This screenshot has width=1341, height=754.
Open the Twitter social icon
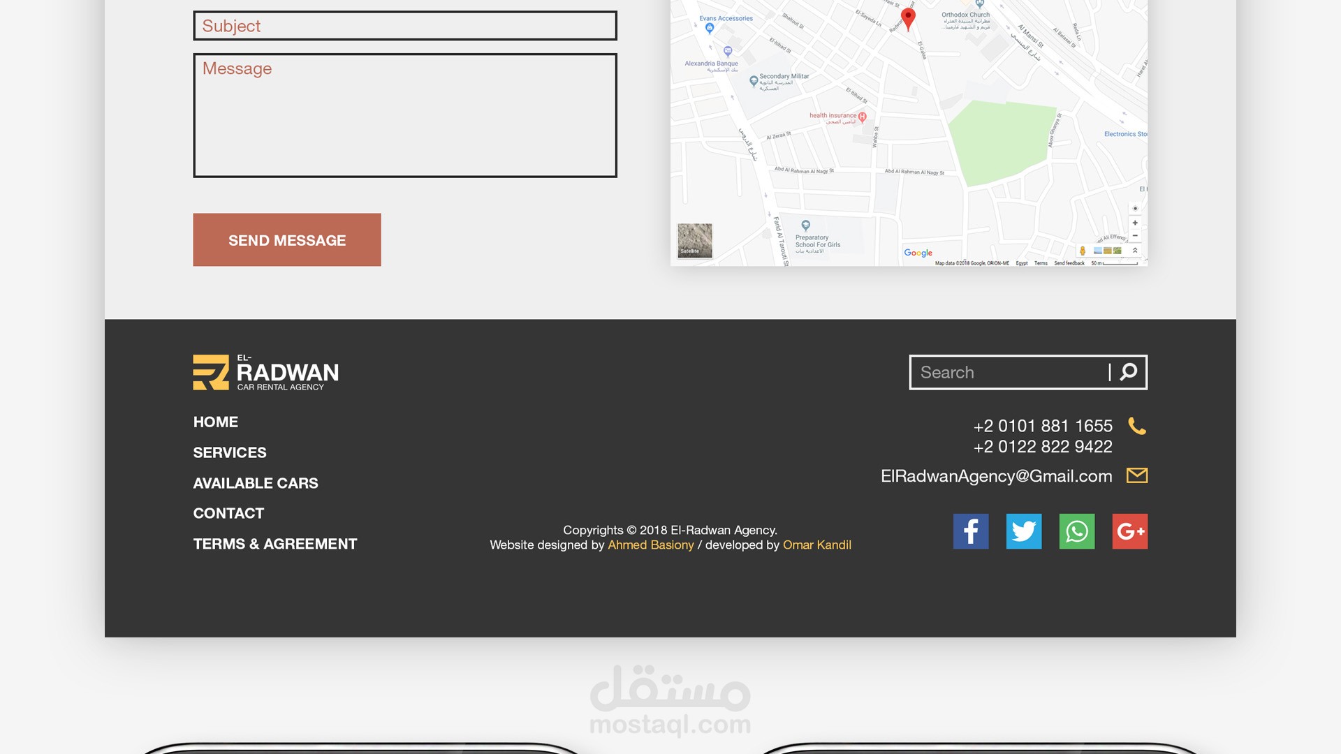tap(1023, 531)
